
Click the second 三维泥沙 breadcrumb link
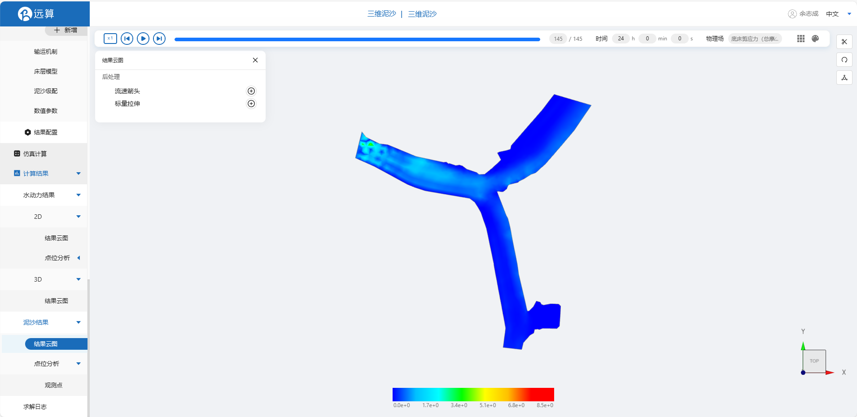[x=422, y=14]
